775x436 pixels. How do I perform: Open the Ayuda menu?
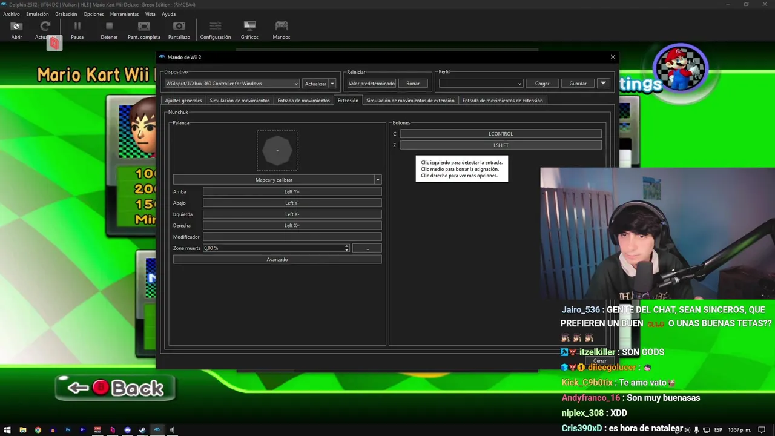click(x=169, y=14)
